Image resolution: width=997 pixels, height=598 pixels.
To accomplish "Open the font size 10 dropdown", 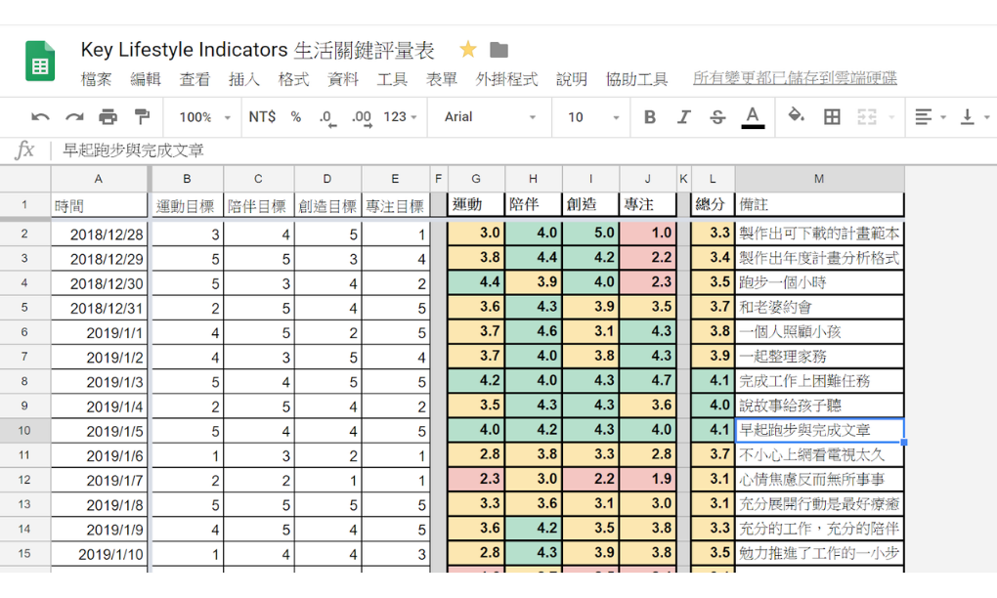I will [x=593, y=117].
